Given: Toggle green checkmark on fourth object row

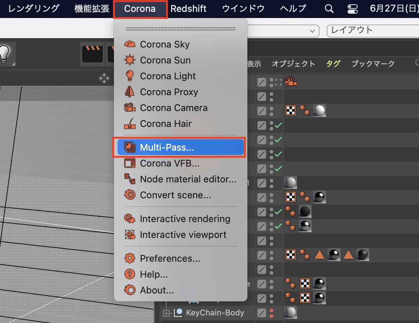Looking at the screenshot, I should pyautogui.click(x=278, y=125).
